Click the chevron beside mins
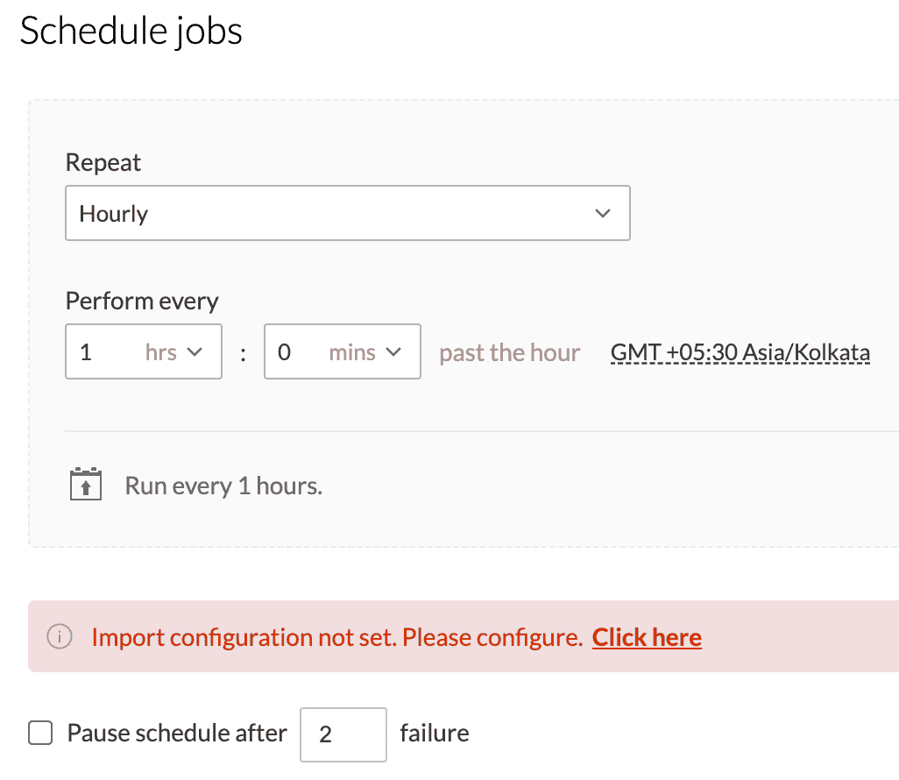The image size is (899, 780). click(x=393, y=352)
